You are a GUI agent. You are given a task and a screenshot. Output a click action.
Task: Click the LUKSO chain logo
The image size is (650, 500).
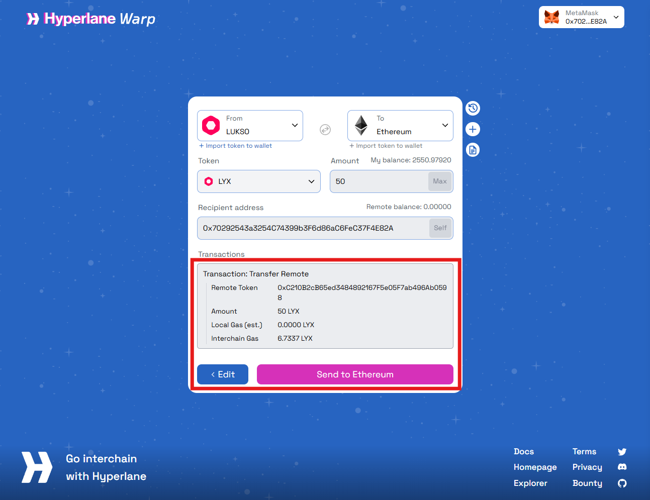point(211,125)
